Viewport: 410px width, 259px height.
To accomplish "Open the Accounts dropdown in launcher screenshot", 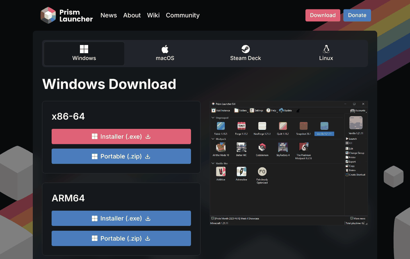I will [x=358, y=110].
